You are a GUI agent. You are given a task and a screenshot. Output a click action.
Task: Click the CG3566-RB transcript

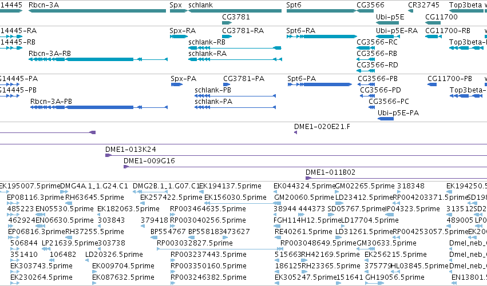(x=366, y=59)
